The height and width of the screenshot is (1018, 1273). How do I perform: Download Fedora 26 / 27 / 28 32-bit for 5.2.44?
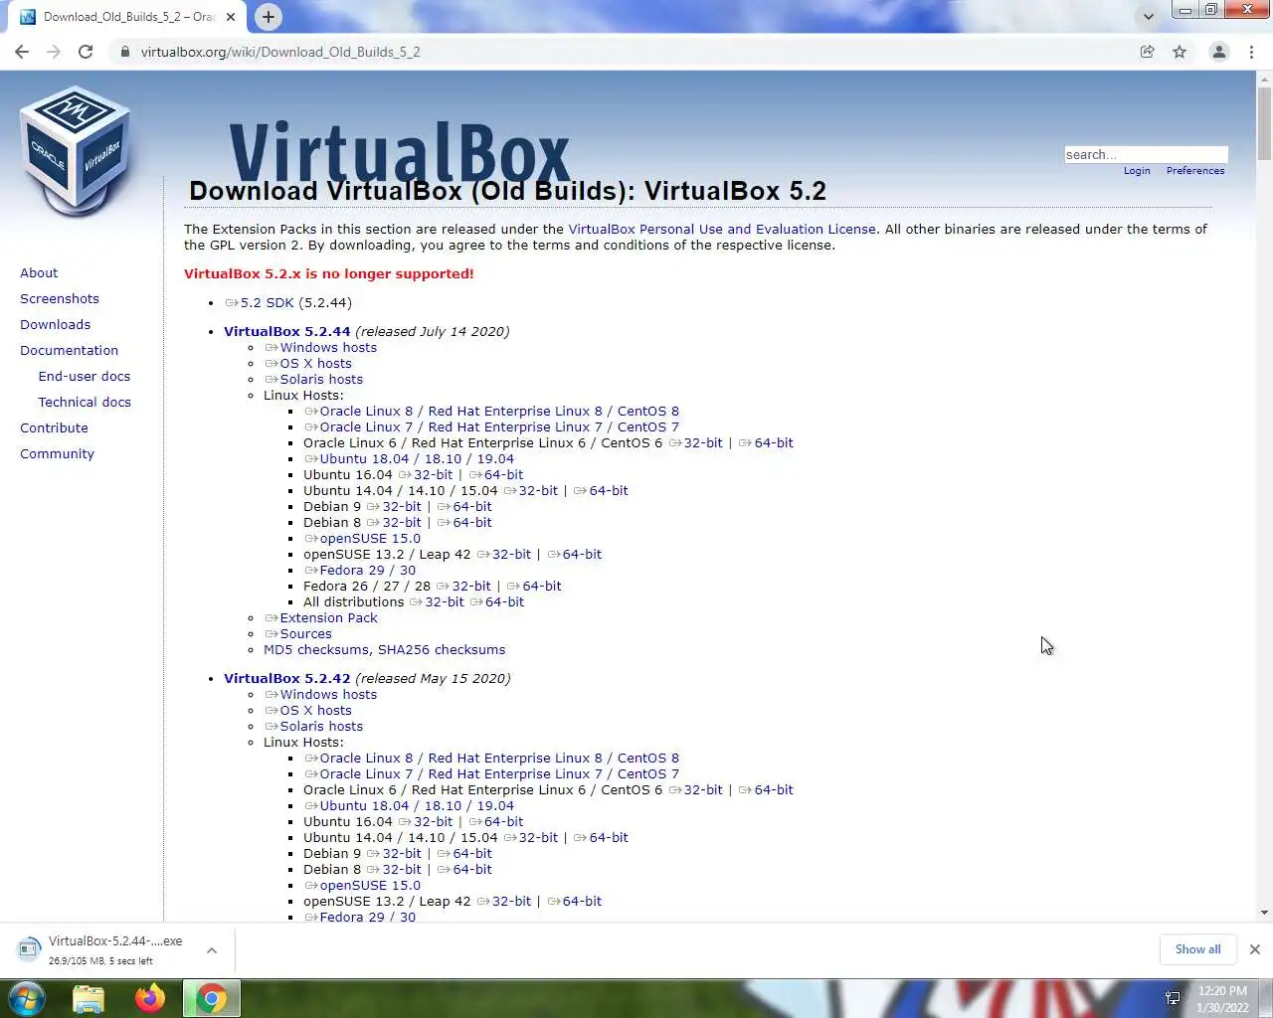(x=463, y=587)
